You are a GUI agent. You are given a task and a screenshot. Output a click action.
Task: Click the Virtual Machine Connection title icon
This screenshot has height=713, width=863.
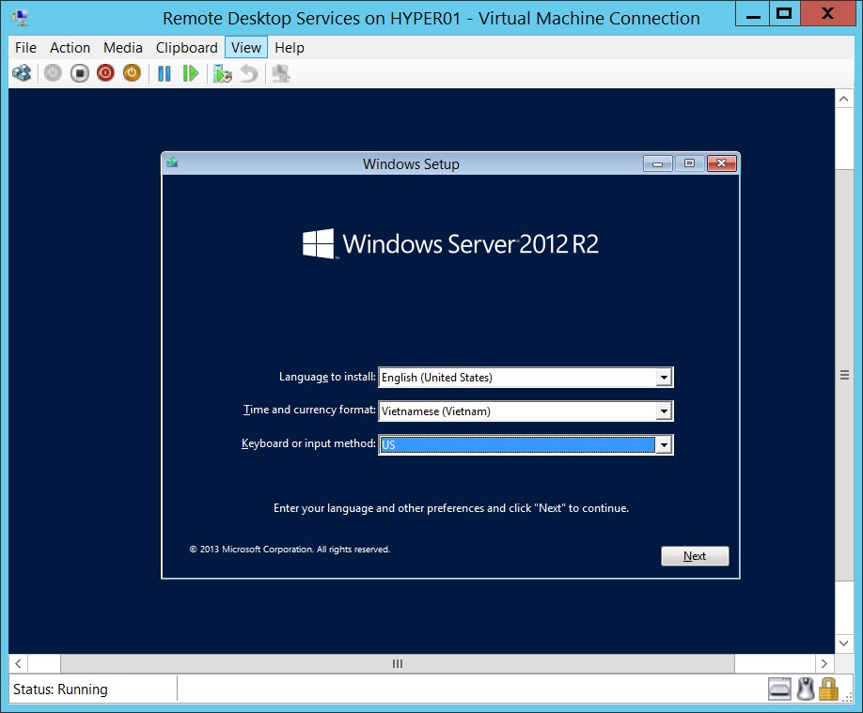[21, 18]
